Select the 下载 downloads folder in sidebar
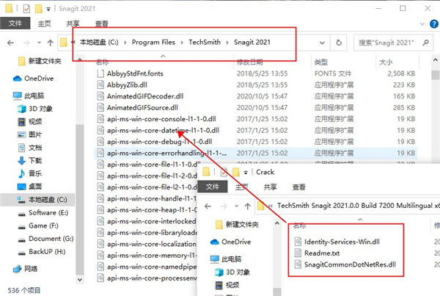440x296 pixels. click(36, 160)
